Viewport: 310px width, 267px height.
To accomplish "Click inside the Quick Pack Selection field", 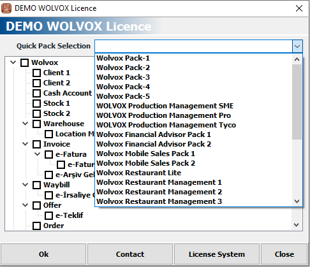I will (193, 46).
